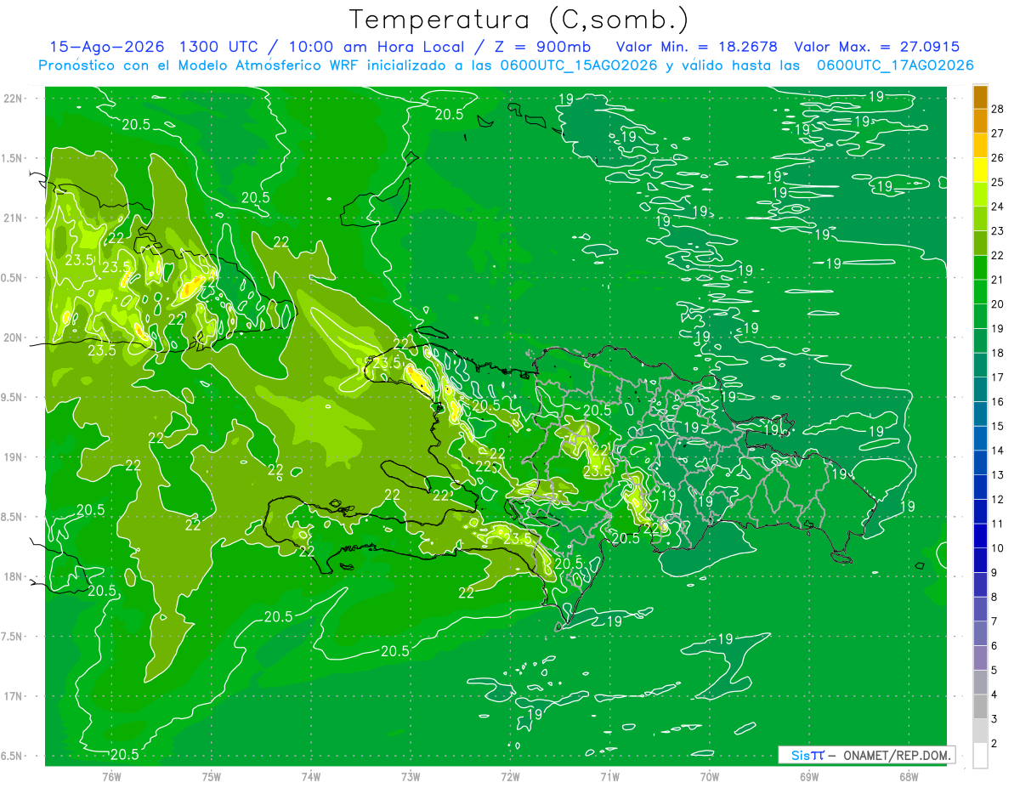Click the legend number "15"
This screenshot has width=1020, height=788.
[x=998, y=426]
